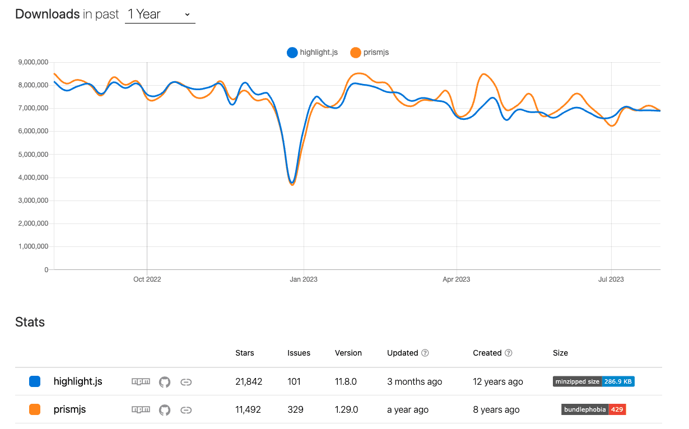Click the Updated column header

[x=403, y=353]
